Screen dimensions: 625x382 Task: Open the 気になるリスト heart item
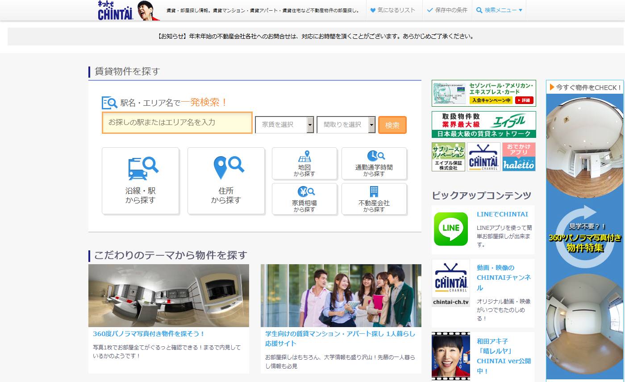pos(393,10)
